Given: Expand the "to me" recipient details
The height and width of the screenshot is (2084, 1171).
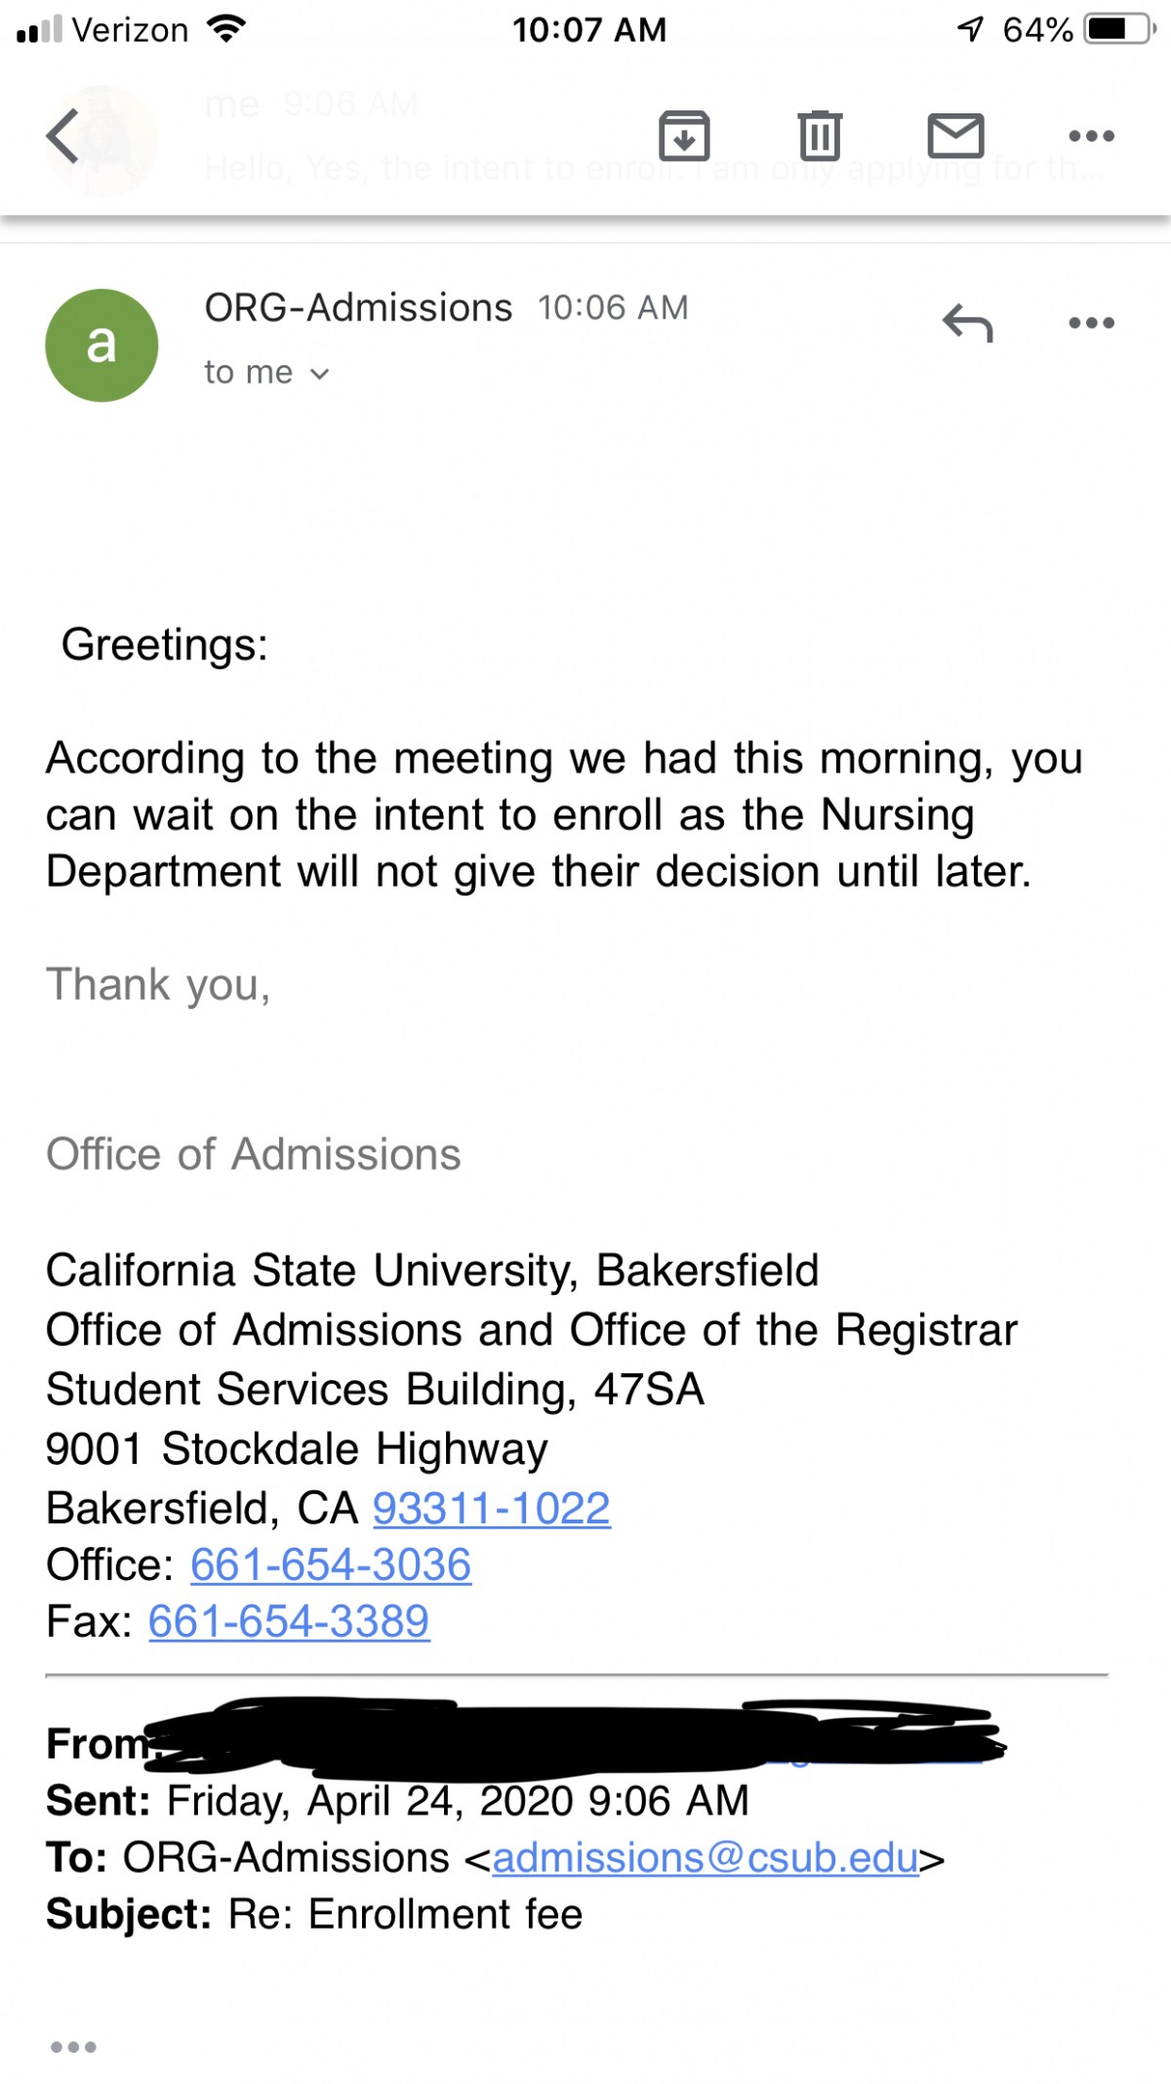Looking at the screenshot, I should [x=266, y=373].
